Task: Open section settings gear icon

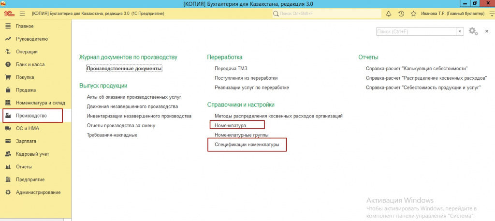Action: pyautogui.click(x=473, y=31)
